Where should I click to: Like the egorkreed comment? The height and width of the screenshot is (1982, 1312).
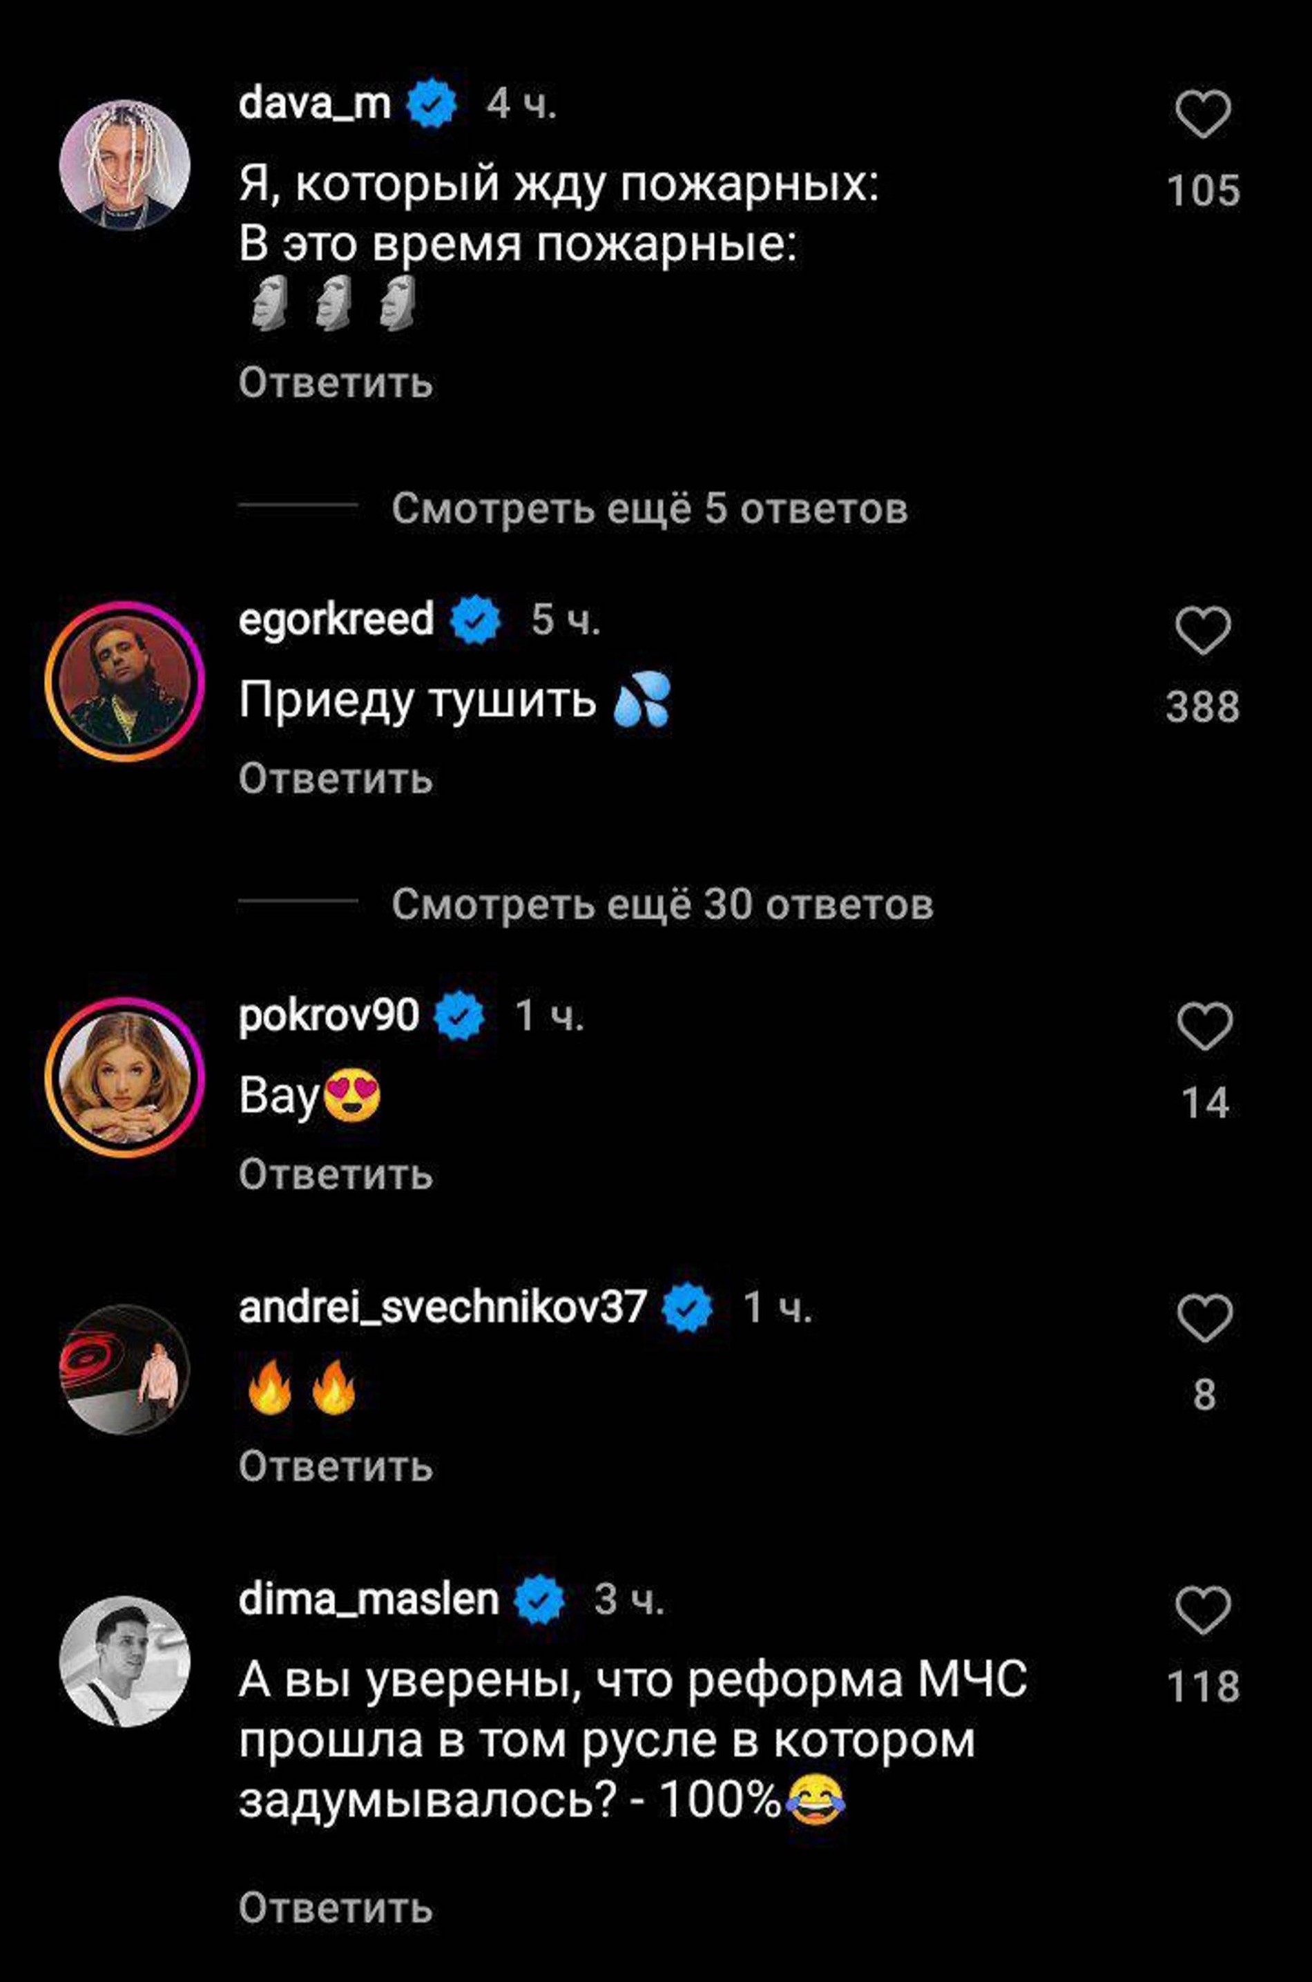click(1203, 630)
